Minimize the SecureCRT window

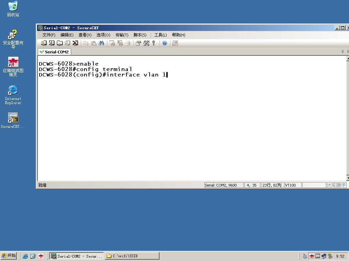point(337,28)
